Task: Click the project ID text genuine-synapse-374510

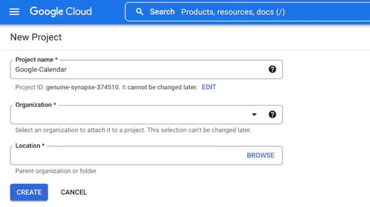Action: 83,87
